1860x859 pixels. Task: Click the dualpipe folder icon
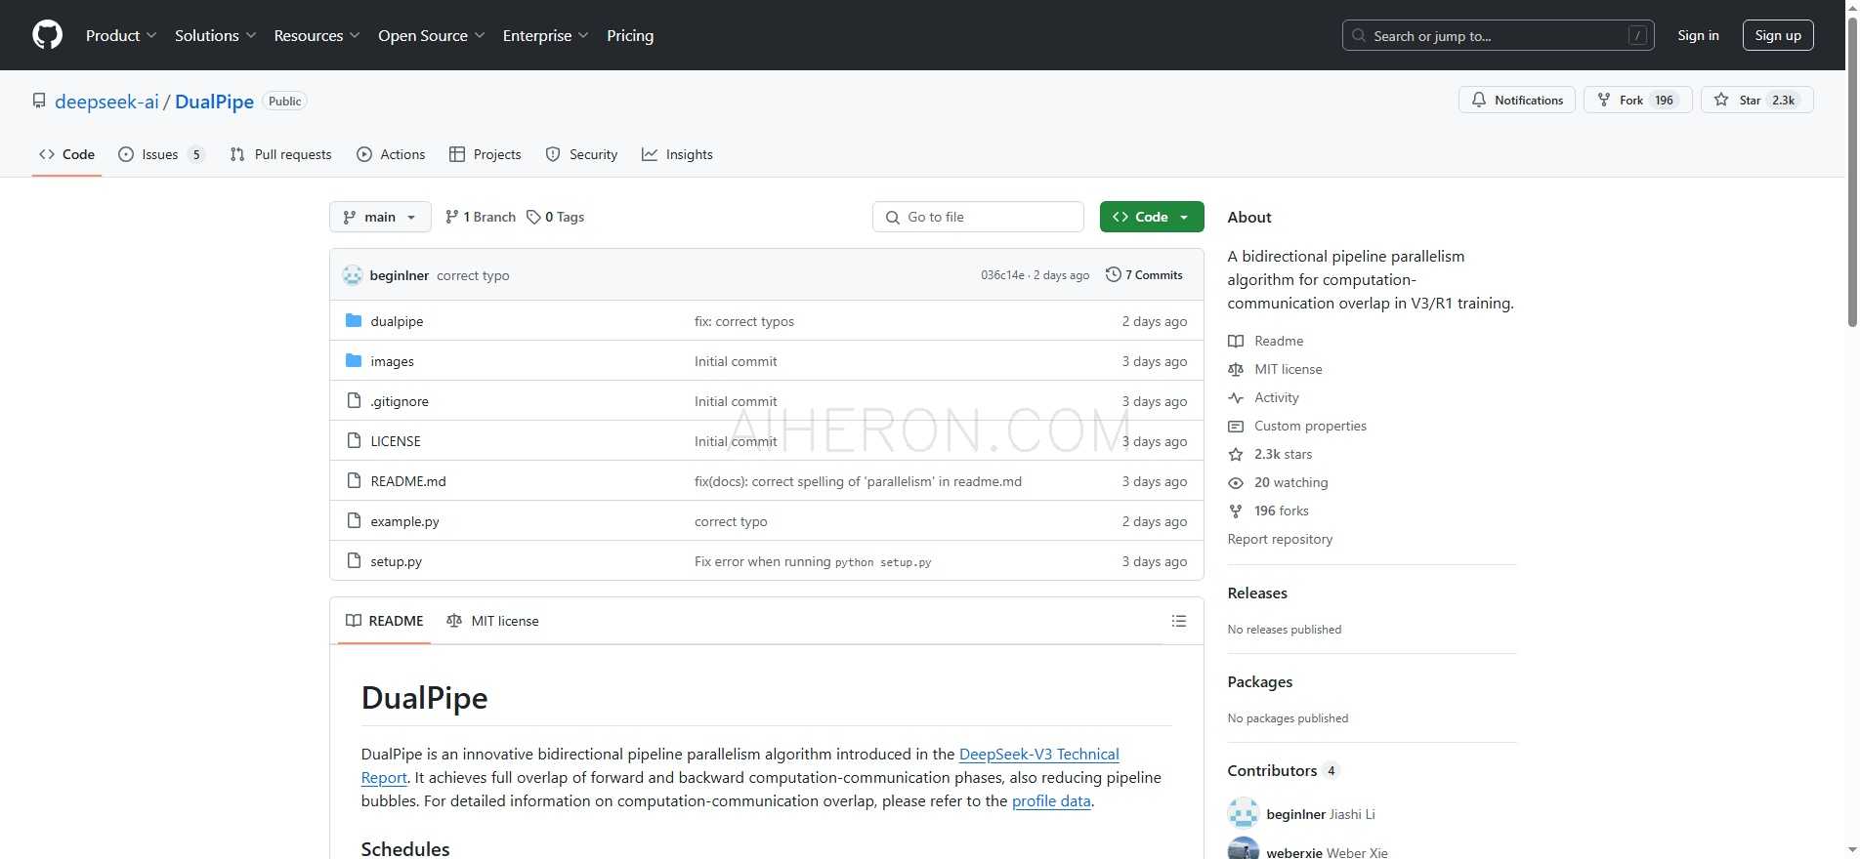tap(354, 321)
